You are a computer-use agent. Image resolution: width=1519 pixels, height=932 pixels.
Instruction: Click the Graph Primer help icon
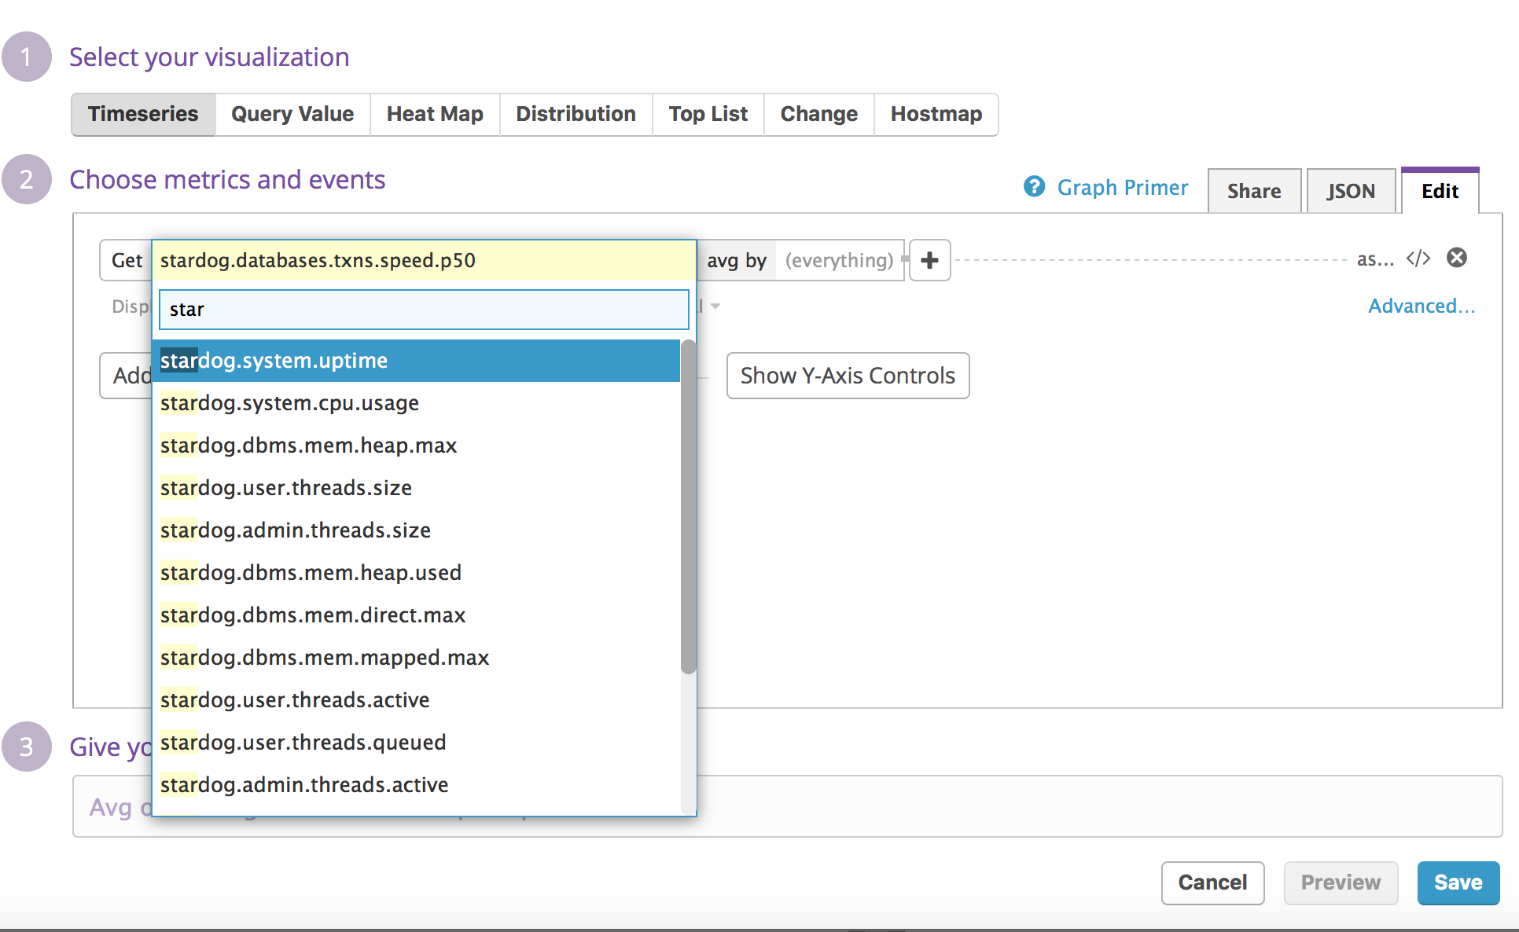1034,187
